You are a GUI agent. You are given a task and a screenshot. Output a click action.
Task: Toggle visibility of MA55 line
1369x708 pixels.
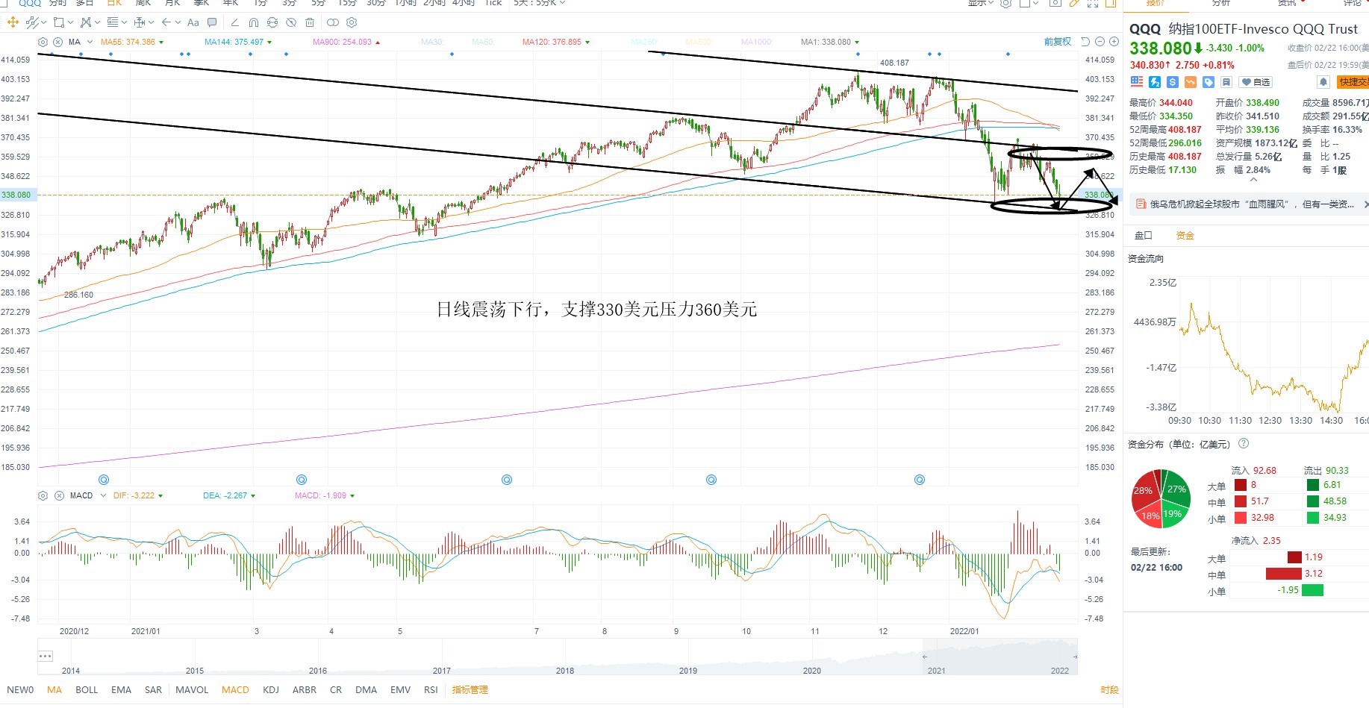(132, 42)
